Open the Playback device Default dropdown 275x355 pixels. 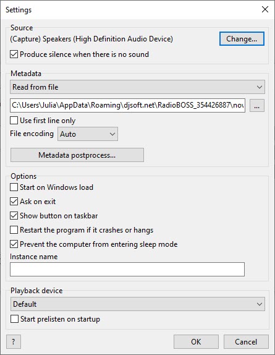[x=137, y=304]
